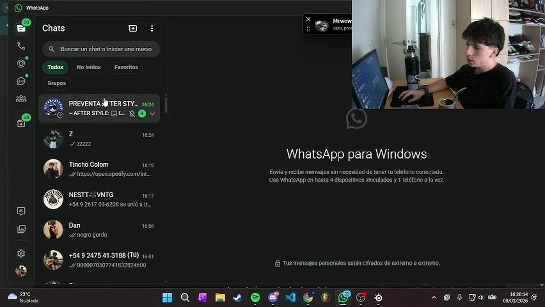Image resolution: width=545 pixels, height=307 pixels.
Task: Click the 'negro gordo' message preview
Action: [92, 235]
